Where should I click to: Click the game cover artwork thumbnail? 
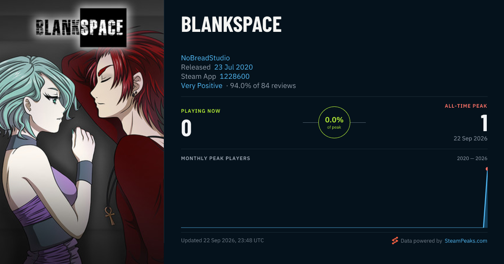click(82, 132)
